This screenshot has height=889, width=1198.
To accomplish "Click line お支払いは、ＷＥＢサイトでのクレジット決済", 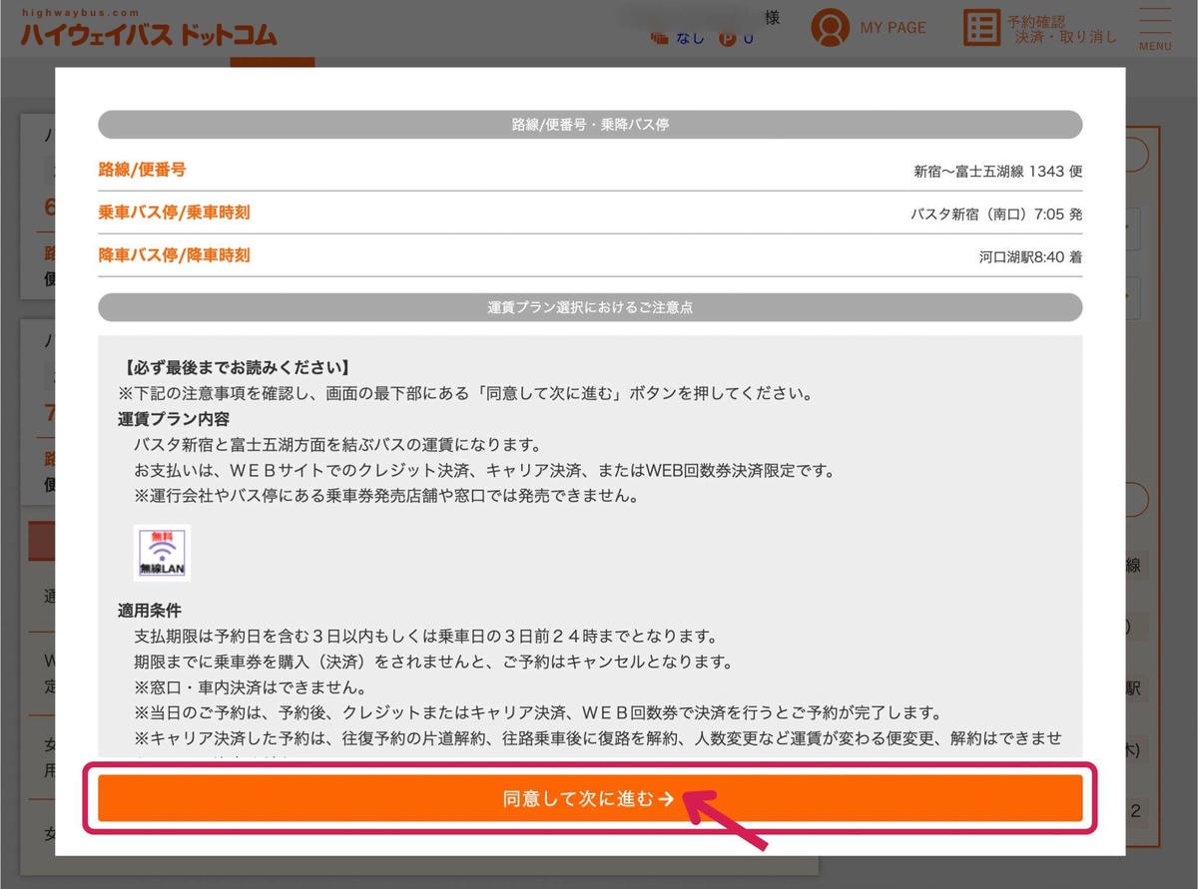I will tap(484, 470).
